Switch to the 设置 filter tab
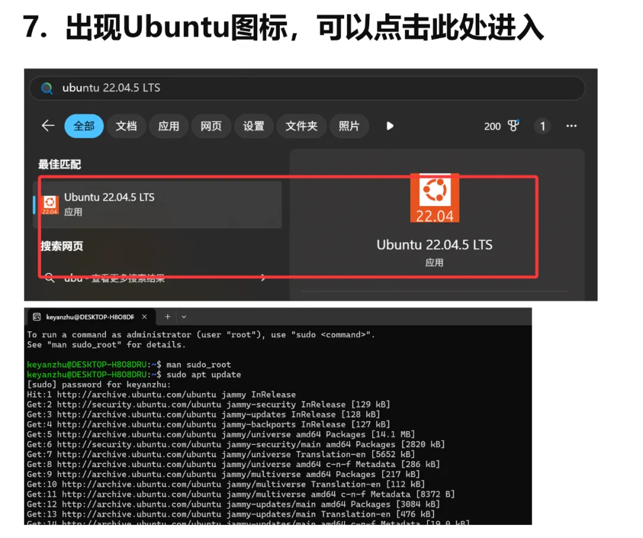This screenshot has height=538, width=643. pos(254,126)
